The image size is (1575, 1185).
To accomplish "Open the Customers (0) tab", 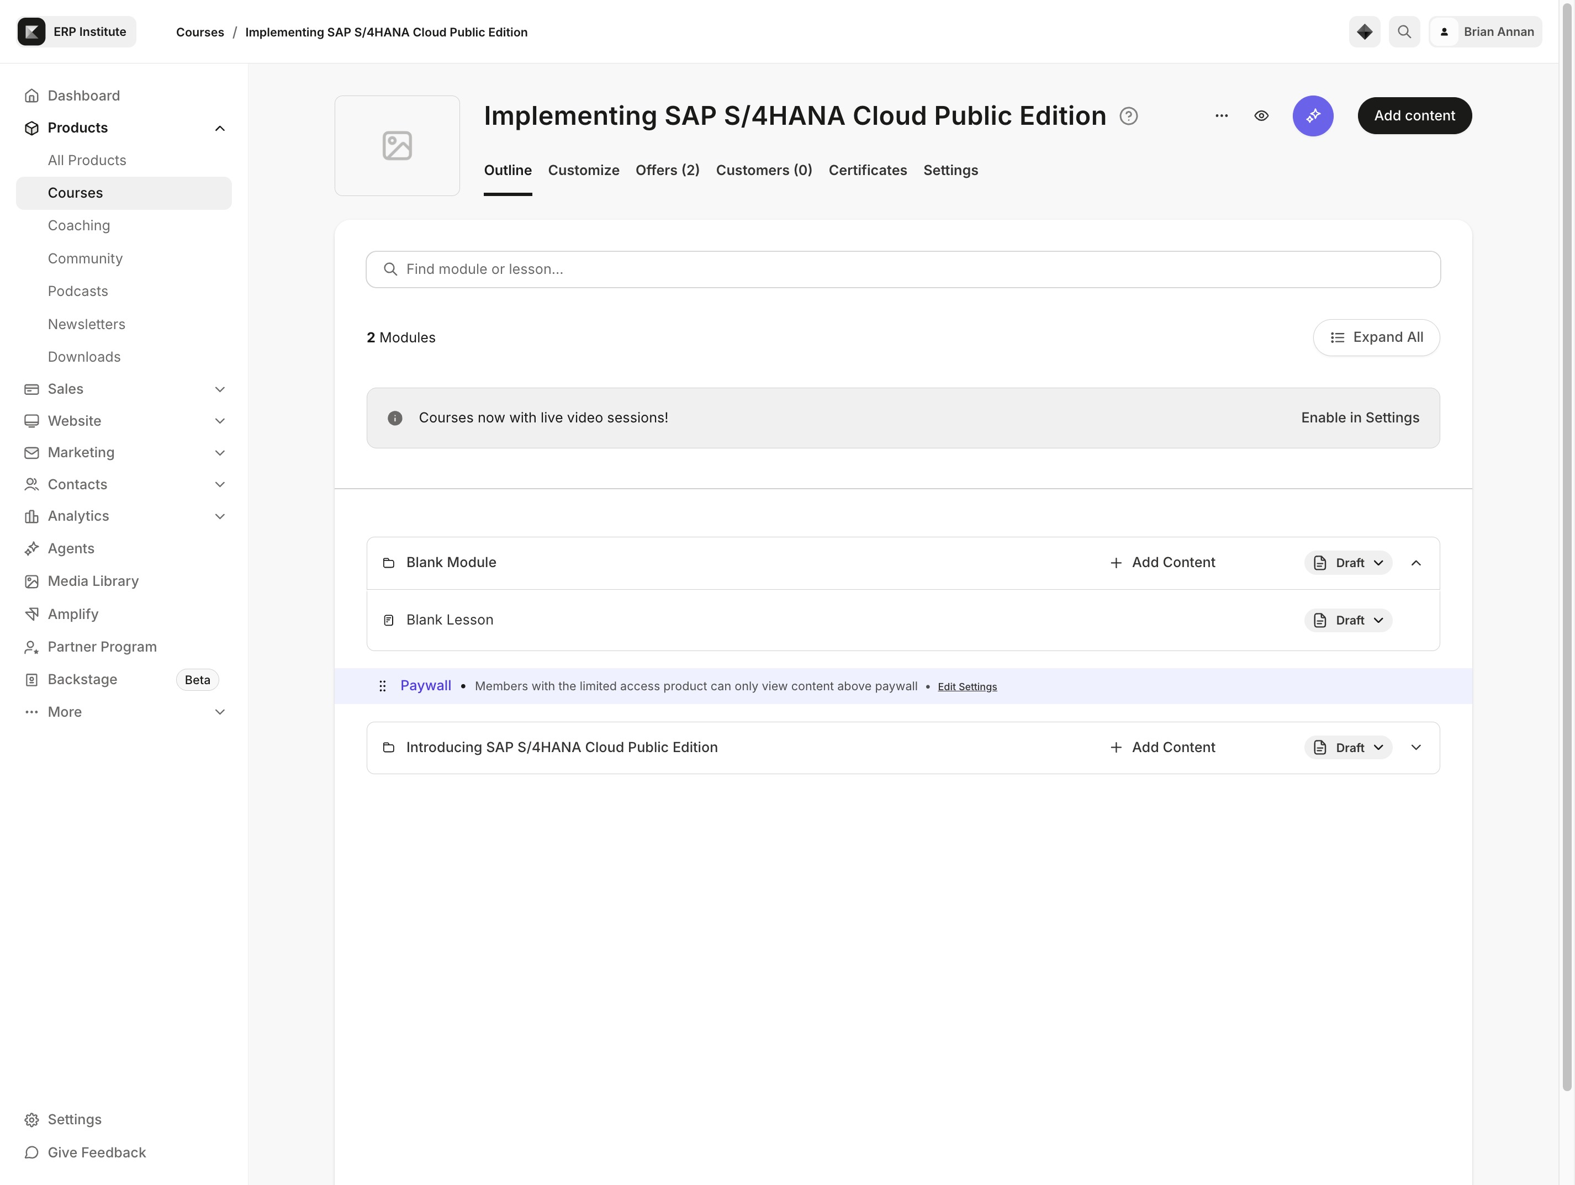I will (x=764, y=171).
